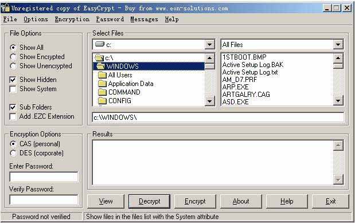The width and height of the screenshot is (355, 223).
Task: Click the c:\WINDOWS\ path field
Action: point(218,118)
